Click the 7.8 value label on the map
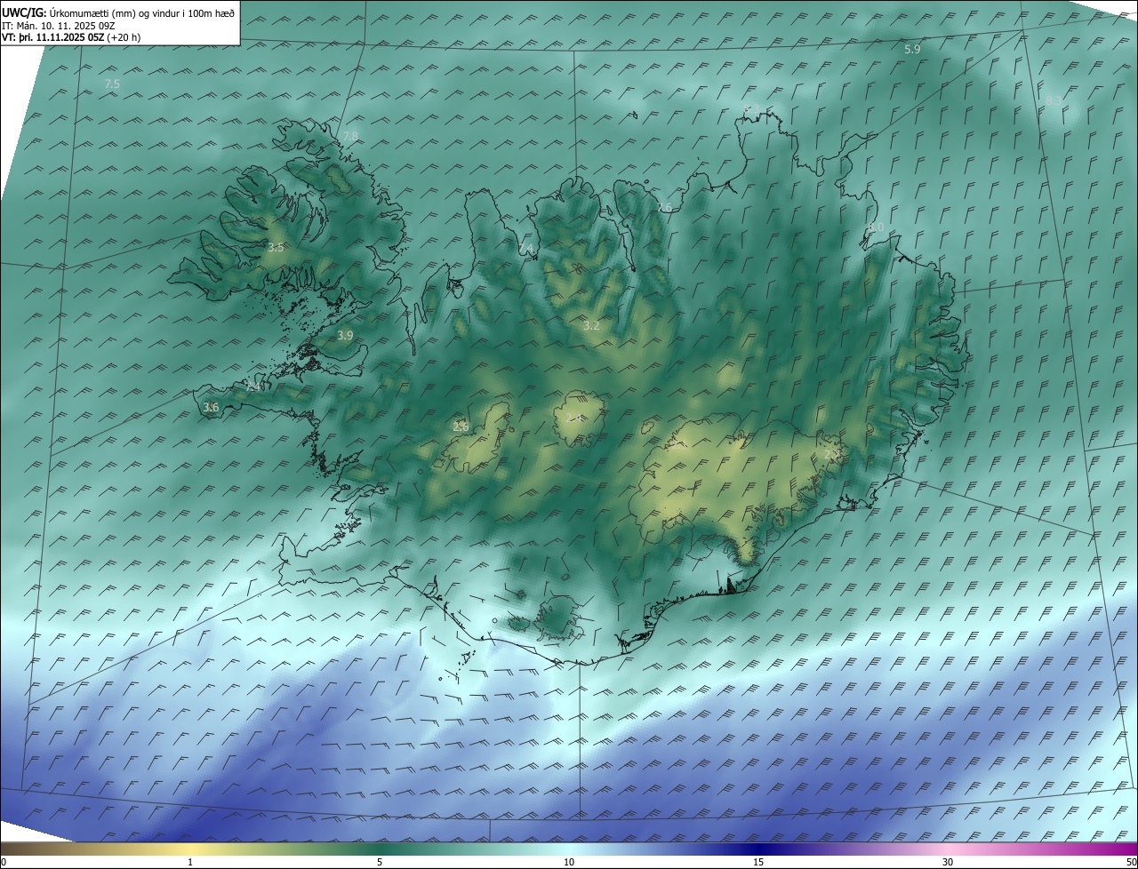 (350, 136)
